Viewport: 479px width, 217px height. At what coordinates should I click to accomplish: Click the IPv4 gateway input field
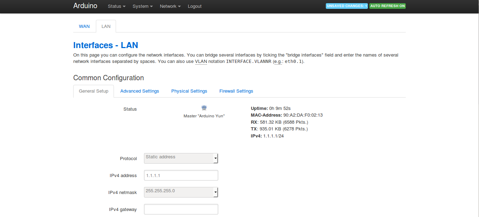181,209
